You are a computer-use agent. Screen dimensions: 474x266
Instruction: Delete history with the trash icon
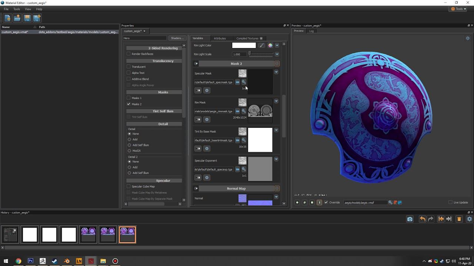[x=459, y=219]
